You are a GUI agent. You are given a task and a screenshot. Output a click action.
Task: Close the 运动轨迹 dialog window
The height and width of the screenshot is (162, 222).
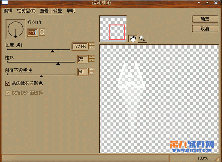(x=216, y=3)
